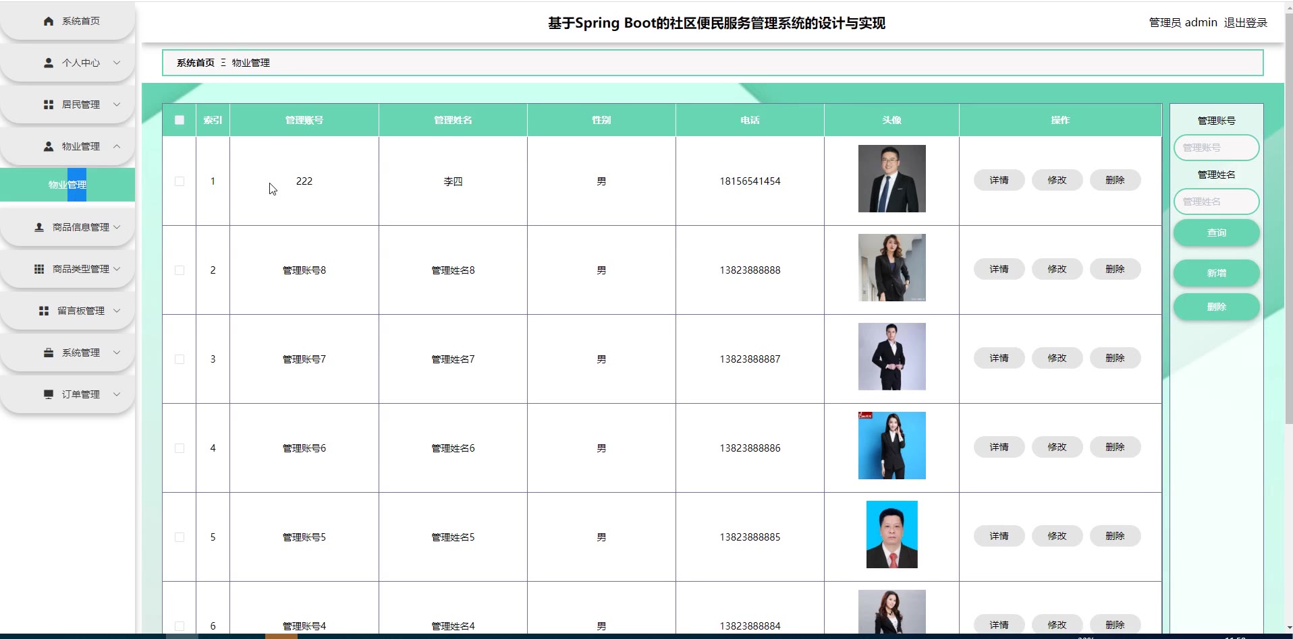This screenshot has width=1293, height=639.
Task: Select the highlighted 物业管理 submenu item
Action: [x=67, y=185]
